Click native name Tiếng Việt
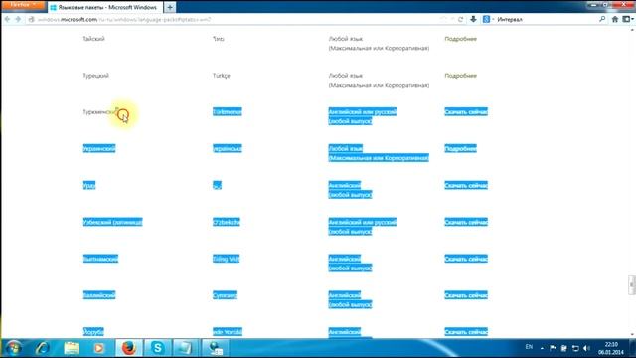The height and width of the screenshot is (358, 636). (226, 259)
